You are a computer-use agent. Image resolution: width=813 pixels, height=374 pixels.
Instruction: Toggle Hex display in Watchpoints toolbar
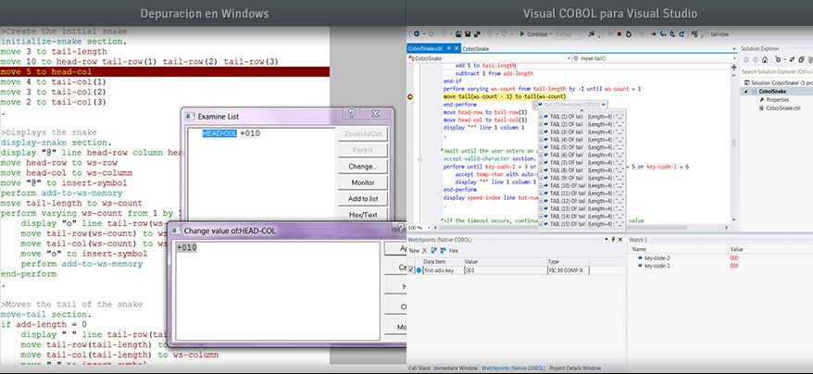coord(455,251)
